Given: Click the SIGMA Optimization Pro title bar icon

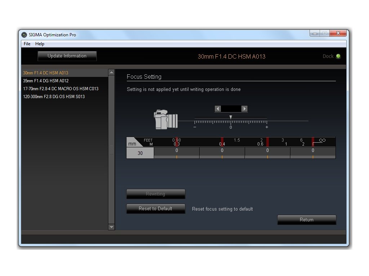Looking at the screenshot, I should (x=24, y=35).
